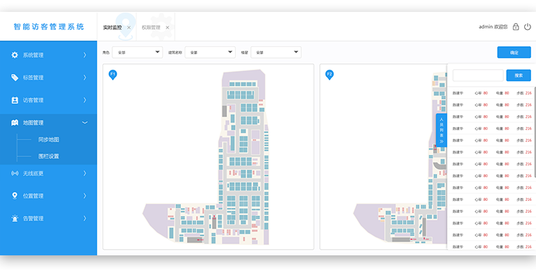
Task: Click the 访客管理 contact card icon
Action: [x=15, y=100]
